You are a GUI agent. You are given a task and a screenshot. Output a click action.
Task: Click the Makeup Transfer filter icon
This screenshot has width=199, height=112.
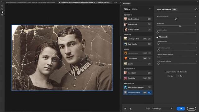point(126,30)
